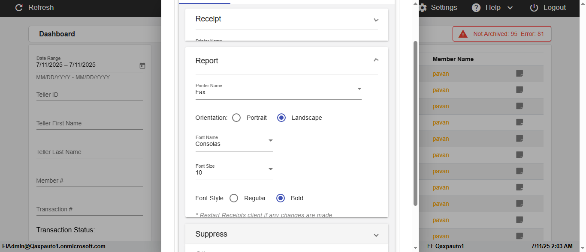
Task: Open note icon in first pavan row
Action: (x=520, y=74)
